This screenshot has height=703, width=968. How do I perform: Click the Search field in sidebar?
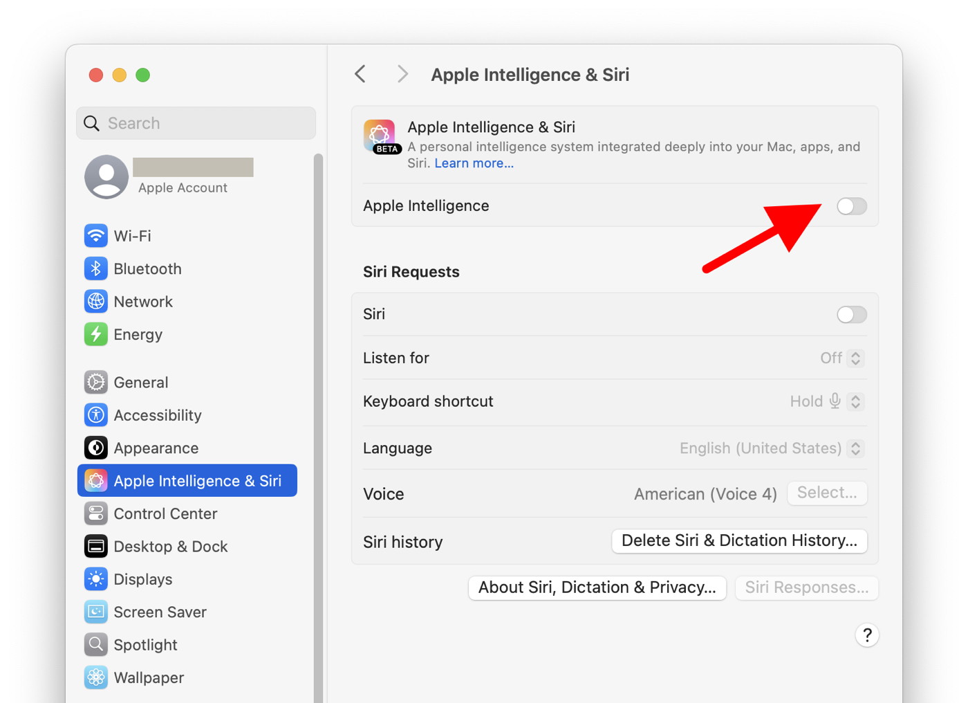point(196,123)
